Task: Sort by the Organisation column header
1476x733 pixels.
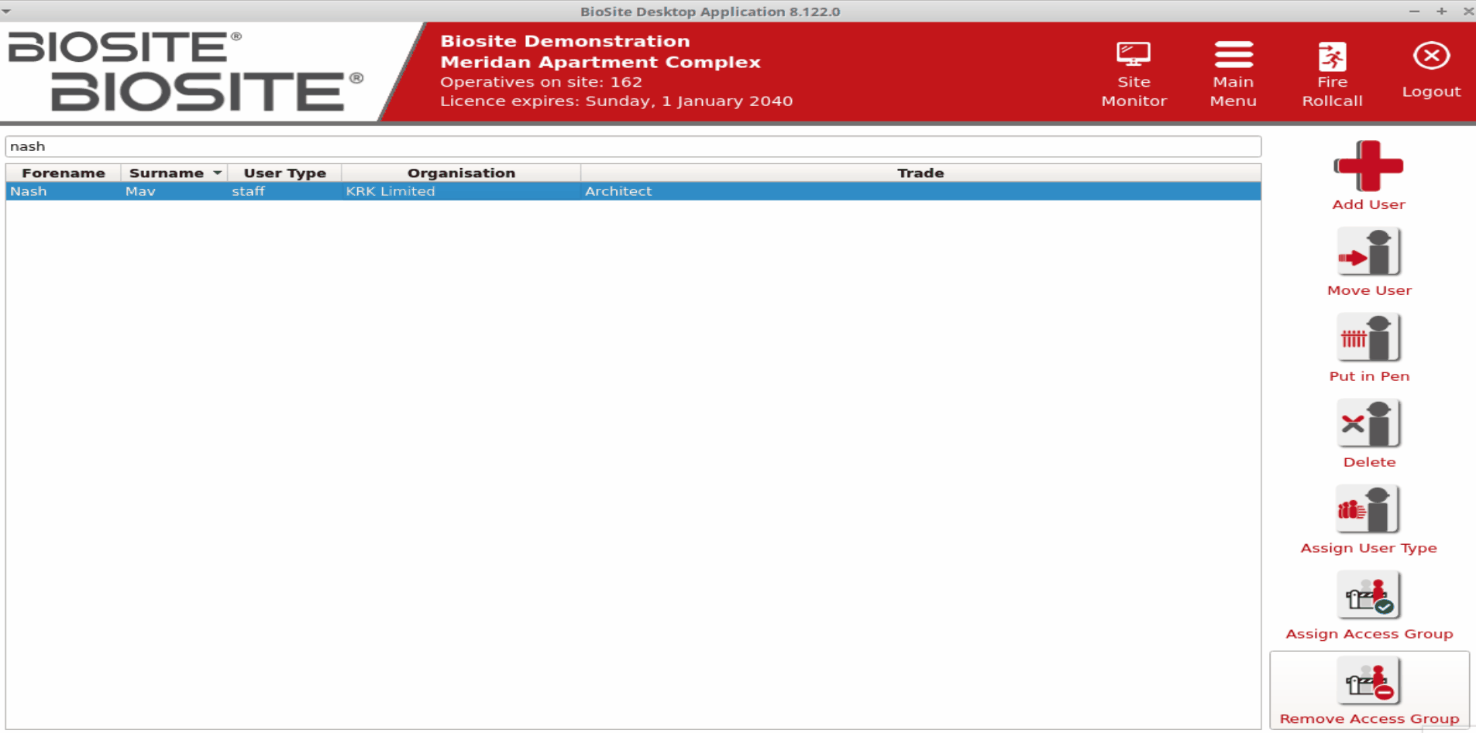Action: pyautogui.click(x=461, y=173)
